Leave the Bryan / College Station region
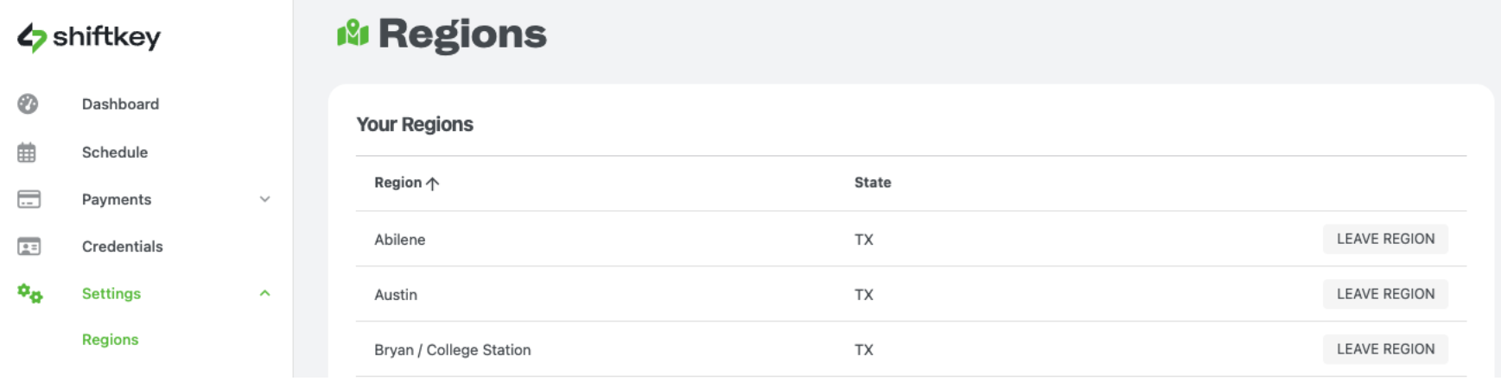Viewport: 1501px width, 381px height. (1384, 350)
